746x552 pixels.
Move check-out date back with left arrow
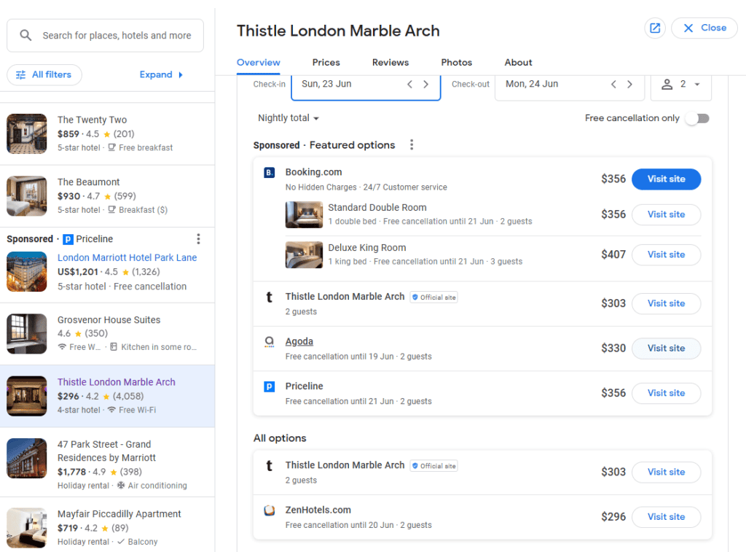[x=613, y=85]
